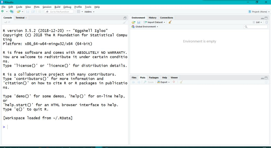Screen dimensions: 271x148
Task: Open the List view dropdown
Action: [257, 22]
